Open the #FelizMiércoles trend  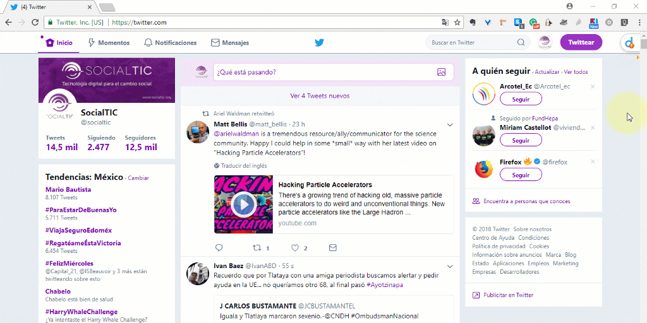point(70,263)
